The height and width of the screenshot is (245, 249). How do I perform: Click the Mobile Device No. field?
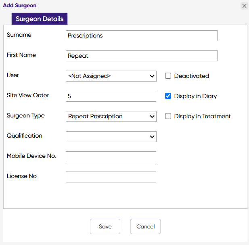[x=111, y=157]
